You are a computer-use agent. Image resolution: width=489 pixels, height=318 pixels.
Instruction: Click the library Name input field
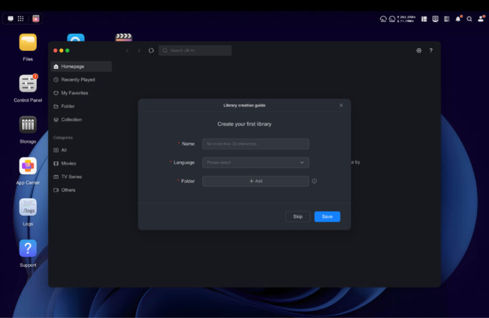point(256,144)
